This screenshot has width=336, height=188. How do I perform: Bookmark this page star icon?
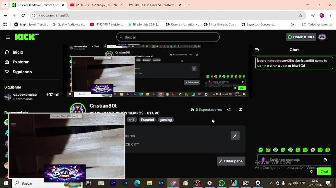(x=301, y=15)
